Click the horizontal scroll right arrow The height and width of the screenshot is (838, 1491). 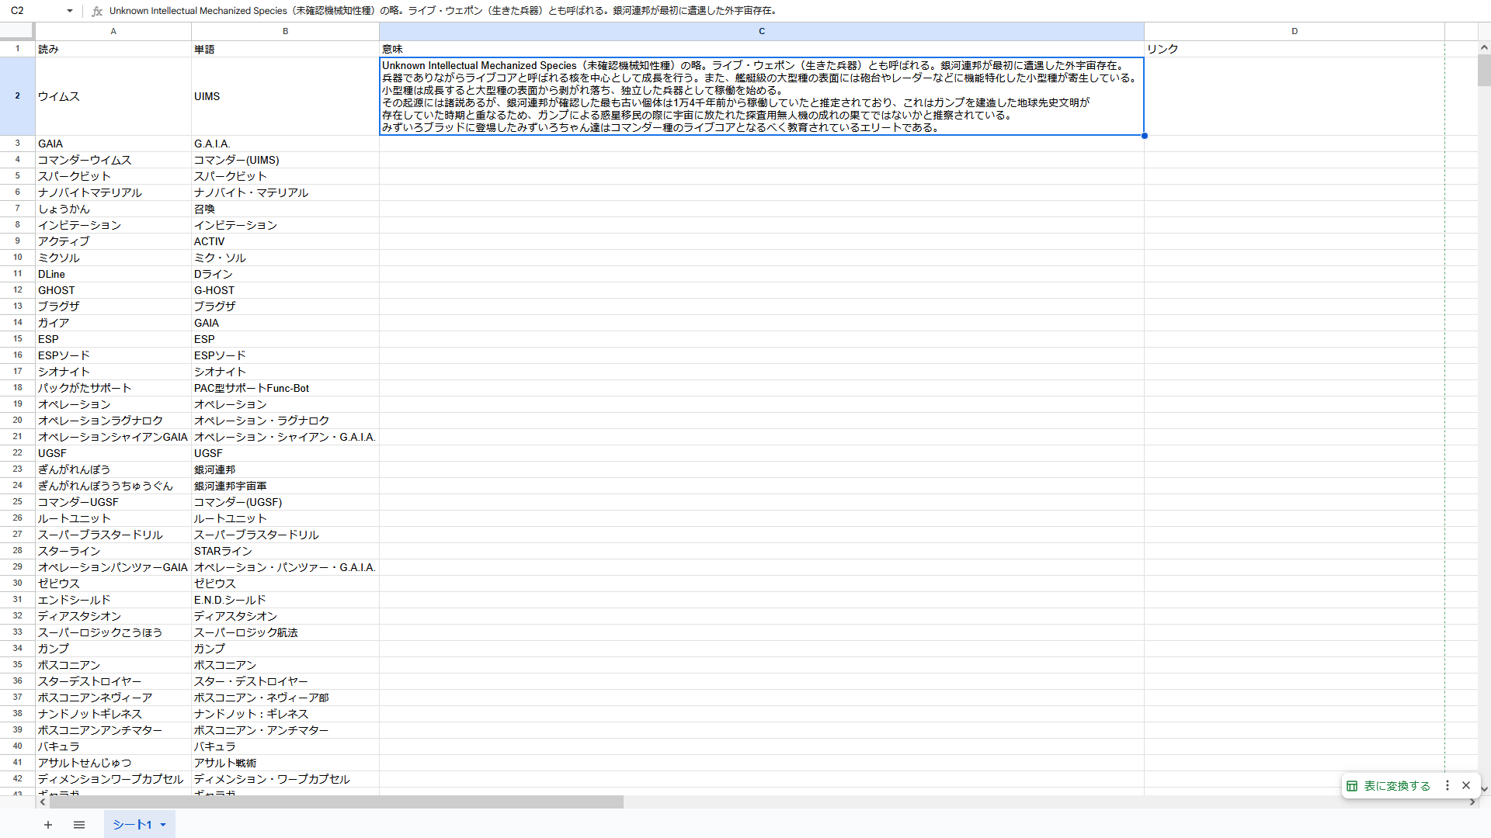(1472, 802)
